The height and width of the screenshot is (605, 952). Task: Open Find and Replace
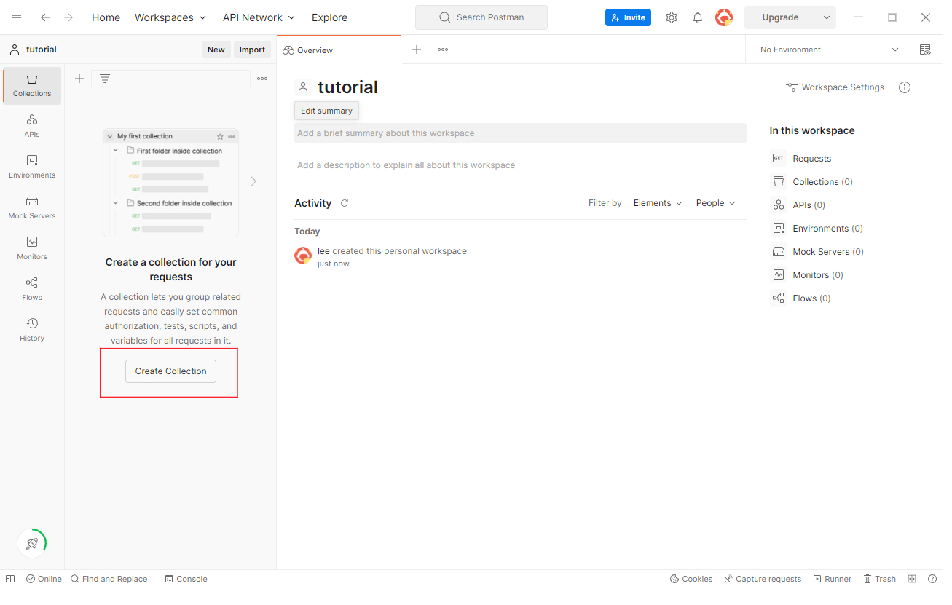[109, 579]
